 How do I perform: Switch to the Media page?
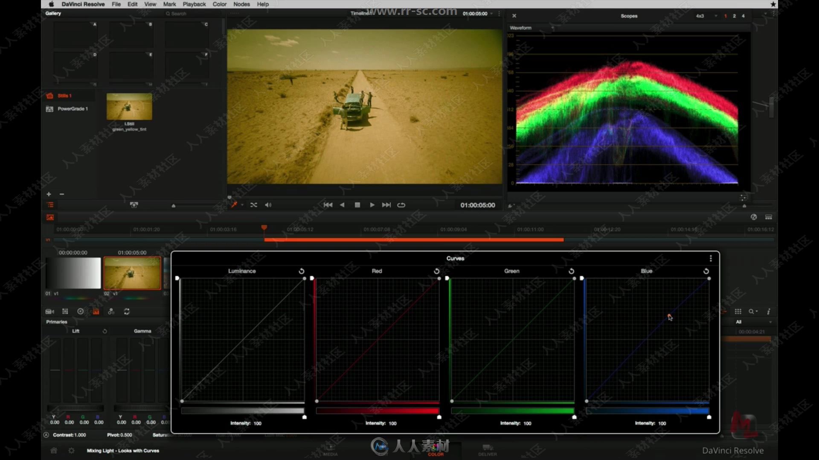point(330,450)
